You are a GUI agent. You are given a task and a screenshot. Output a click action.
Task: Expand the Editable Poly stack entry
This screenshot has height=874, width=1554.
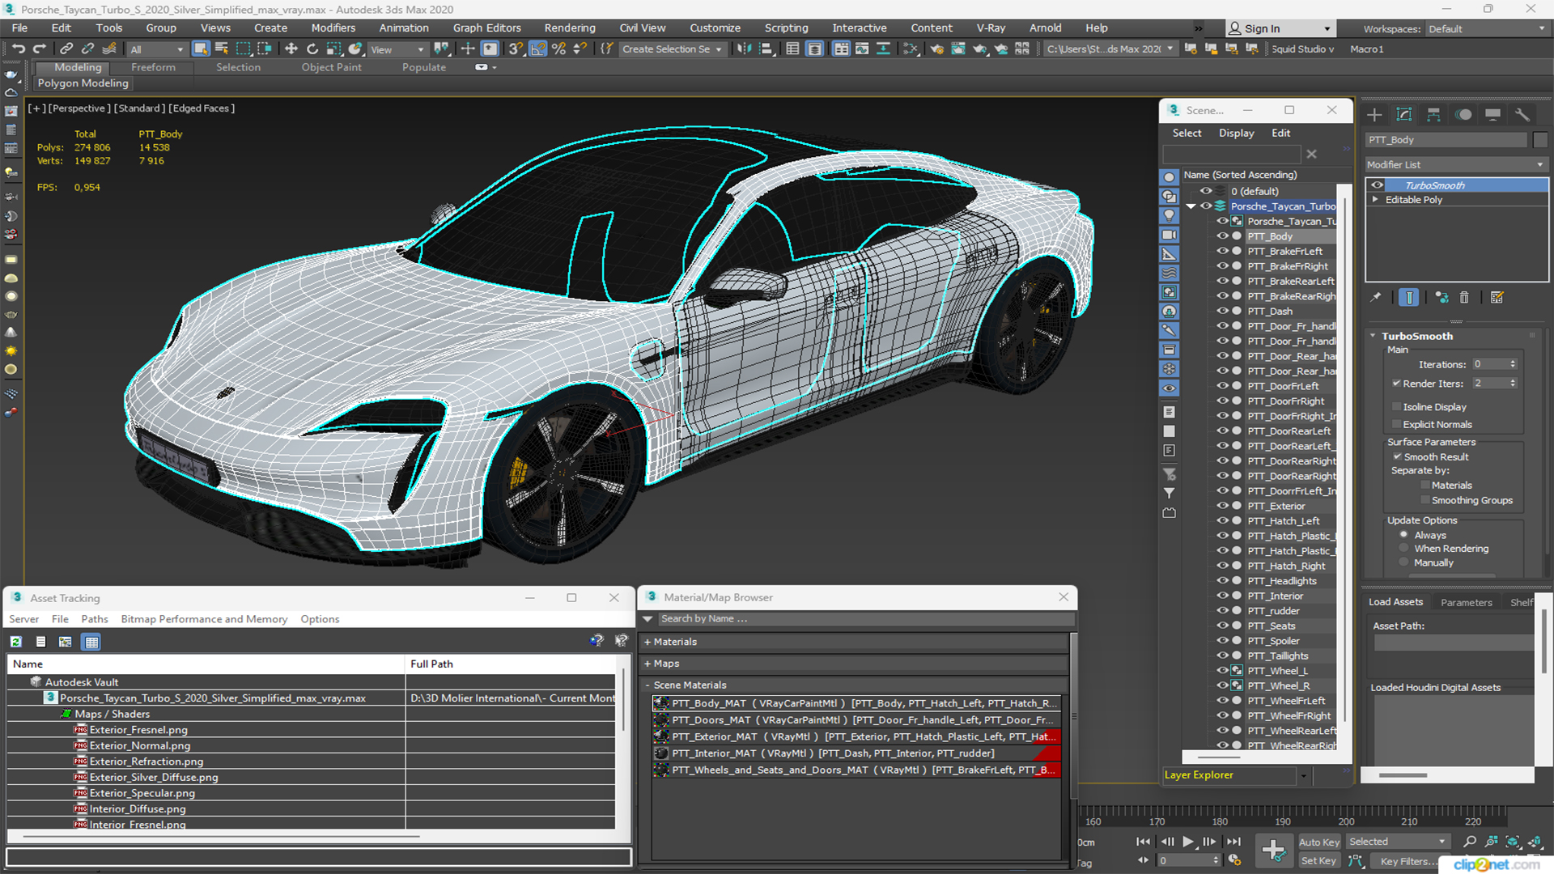click(1375, 200)
